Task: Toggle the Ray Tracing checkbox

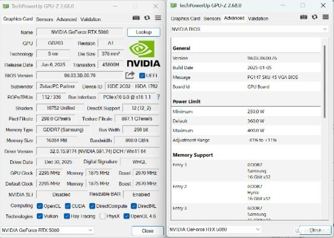Action: click(67, 216)
